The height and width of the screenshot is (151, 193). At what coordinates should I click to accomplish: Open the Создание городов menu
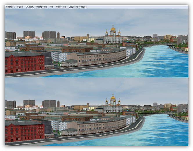click(x=77, y=7)
